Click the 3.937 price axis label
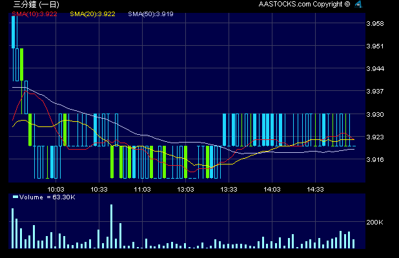This screenshot has width=399, height=258. tap(375, 91)
